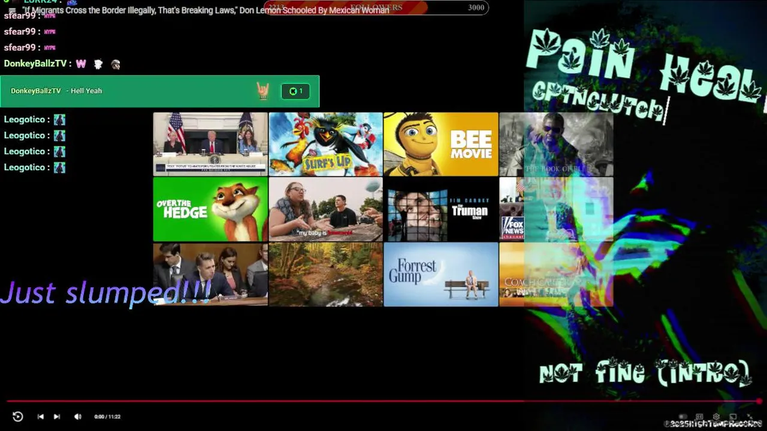Click the Don Lemon video title
This screenshot has height=431, width=767.
206,11
